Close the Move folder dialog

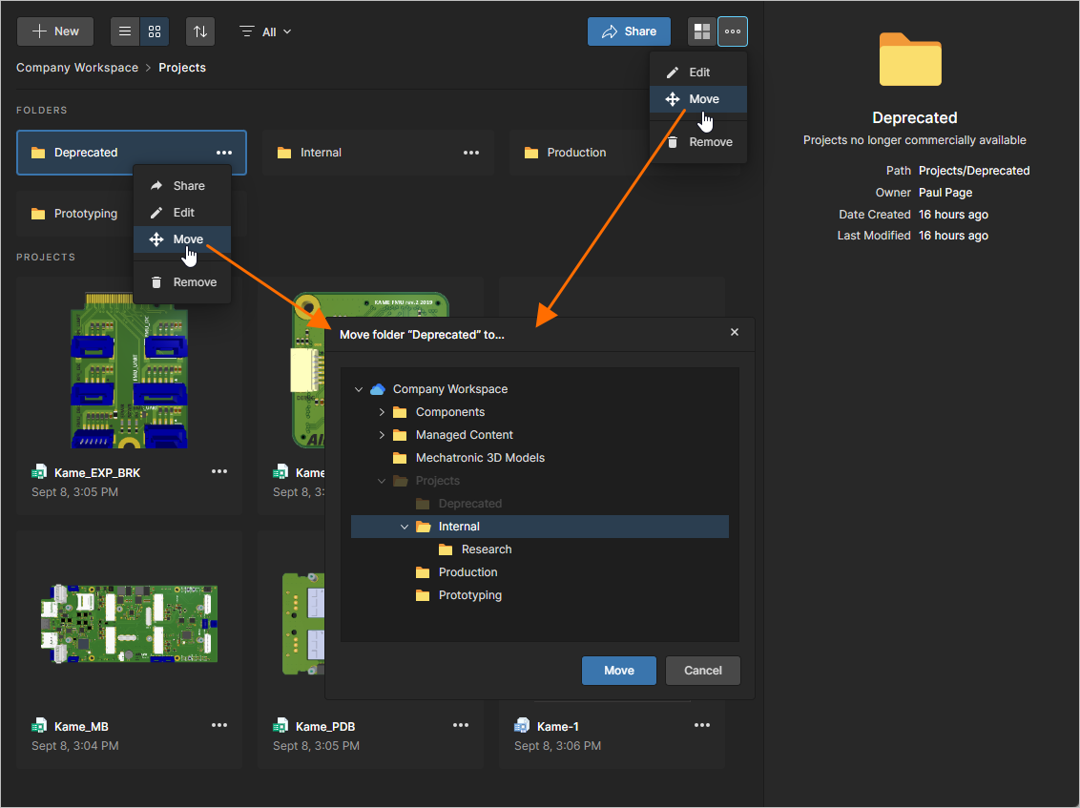(x=735, y=332)
